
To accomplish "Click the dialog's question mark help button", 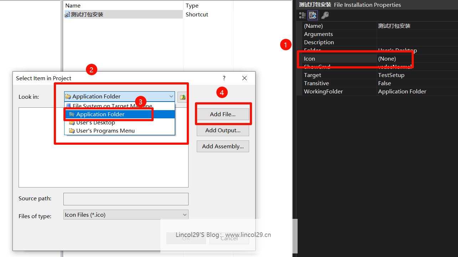I will click(x=224, y=78).
